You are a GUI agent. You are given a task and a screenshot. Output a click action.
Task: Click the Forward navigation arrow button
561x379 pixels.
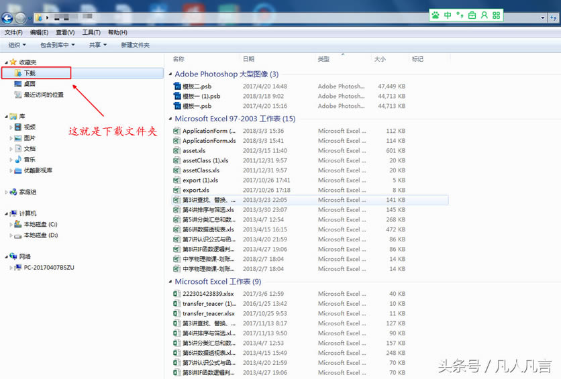(x=21, y=17)
